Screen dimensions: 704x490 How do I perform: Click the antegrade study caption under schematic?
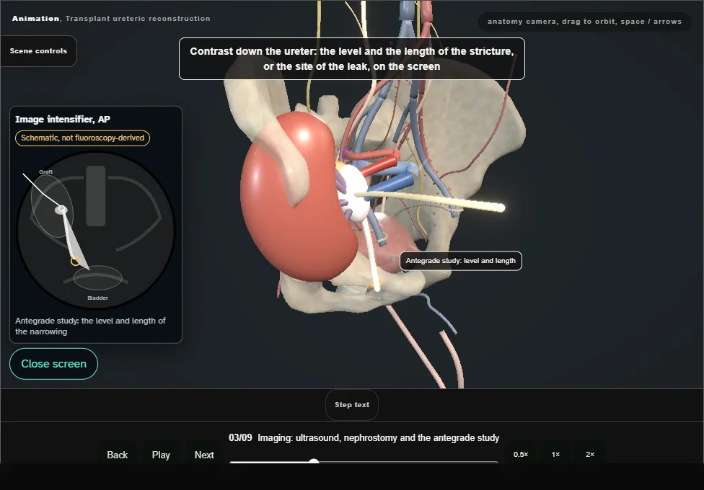(x=90, y=326)
